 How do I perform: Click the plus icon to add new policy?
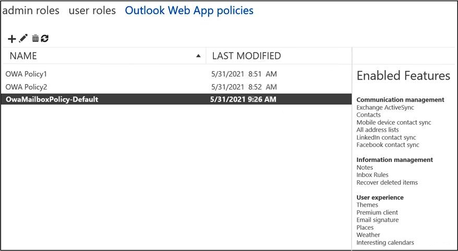pyautogui.click(x=11, y=39)
